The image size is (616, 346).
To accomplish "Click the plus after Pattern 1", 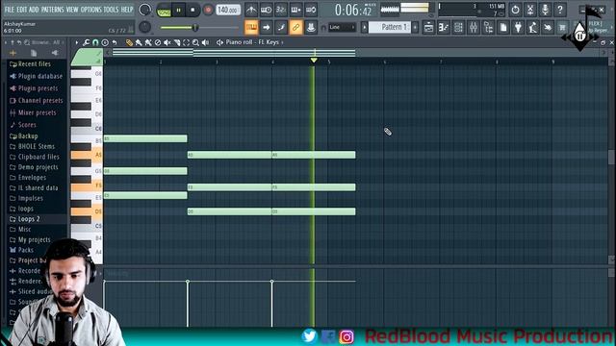I will [415, 28].
